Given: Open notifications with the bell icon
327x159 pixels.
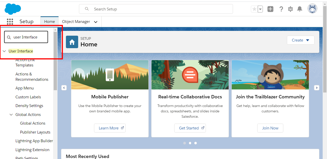Looking at the screenshot, I should coord(300,9).
